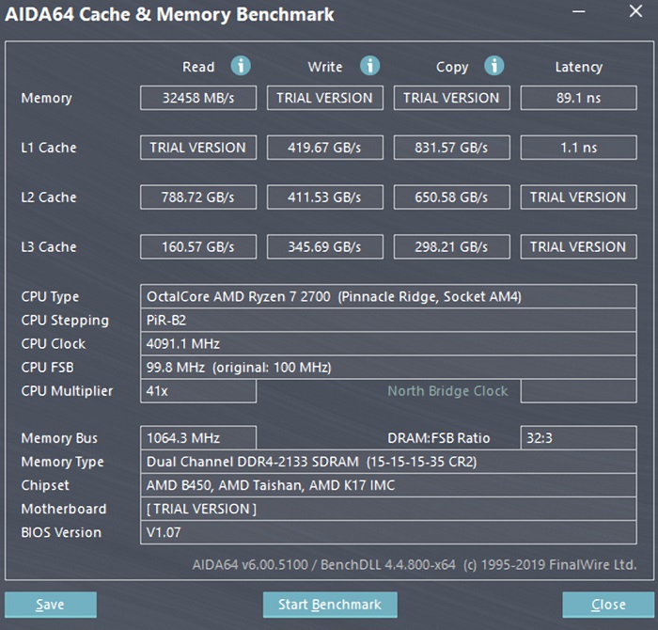This screenshot has width=658, height=630.
Task: Select L1 Cache latency 1.1 ns
Action: 579,148
